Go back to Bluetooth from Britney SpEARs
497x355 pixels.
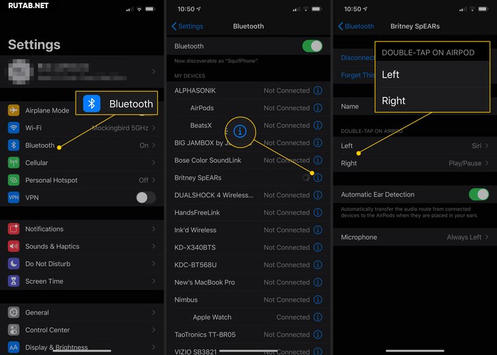tap(356, 27)
